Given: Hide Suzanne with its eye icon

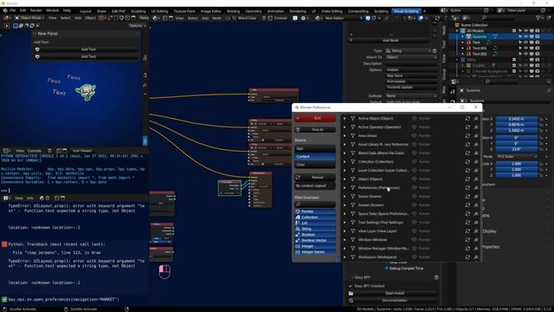Looking at the screenshot, I should tap(525, 36).
